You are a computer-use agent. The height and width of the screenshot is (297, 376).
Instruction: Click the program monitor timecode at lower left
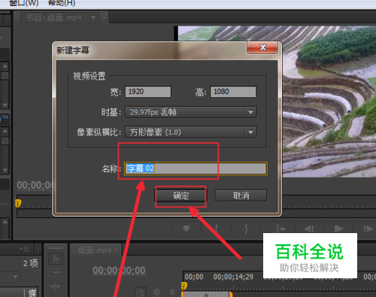(x=34, y=186)
